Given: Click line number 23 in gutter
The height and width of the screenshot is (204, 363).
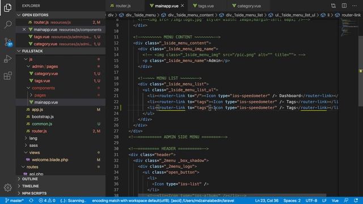Looking at the screenshot, I should click(116, 108).
